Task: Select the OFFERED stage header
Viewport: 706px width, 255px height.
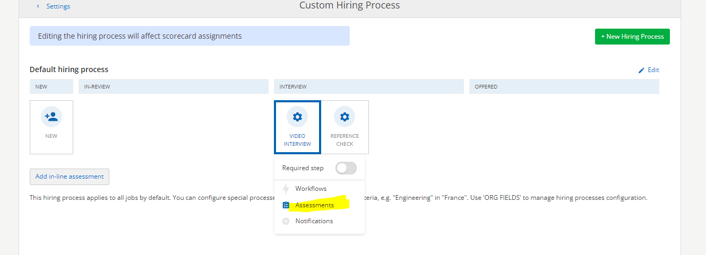Action: pyautogui.click(x=564, y=86)
